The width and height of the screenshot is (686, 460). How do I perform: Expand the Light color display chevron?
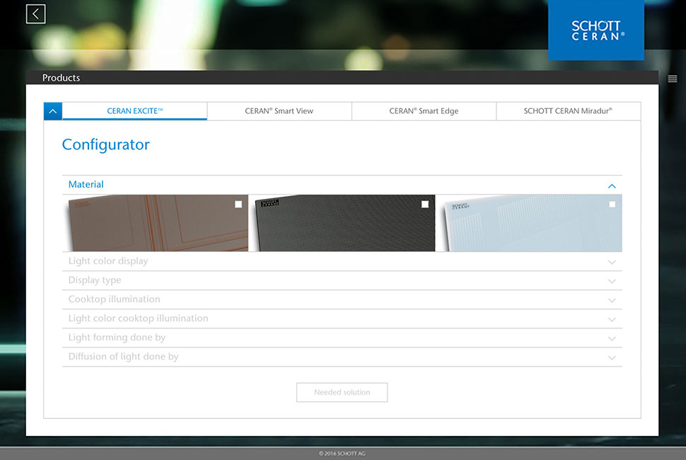(x=612, y=262)
